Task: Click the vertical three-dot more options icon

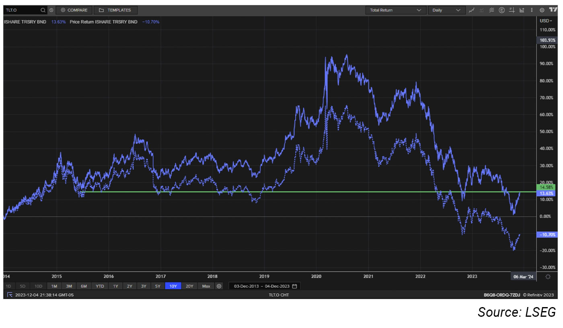Action: click(532, 10)
